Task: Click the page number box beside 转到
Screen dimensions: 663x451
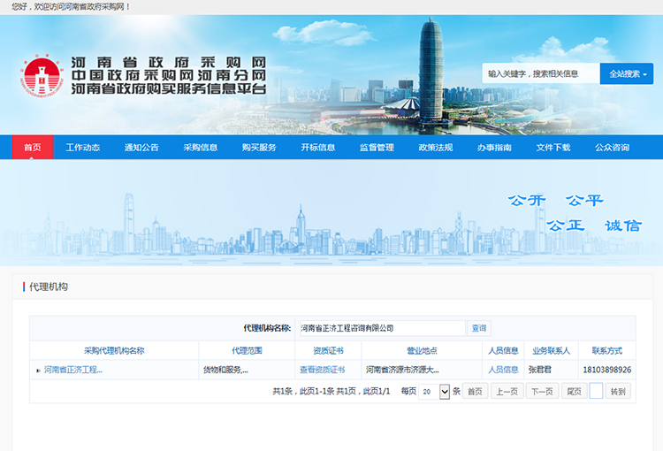Action: (596, 391)
